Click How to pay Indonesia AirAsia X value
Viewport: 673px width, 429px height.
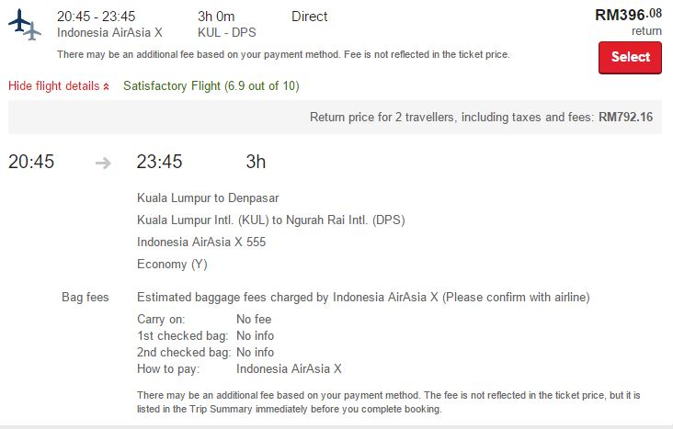[289, 369]
